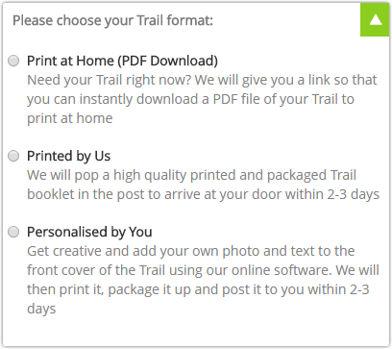The height and width of the screenshot is (349, 392).
Task: Click the 'Personalised by You' option label
Action: click(89, 232)
